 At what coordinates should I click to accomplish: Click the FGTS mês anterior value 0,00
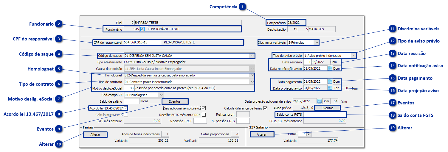point(142,121)
